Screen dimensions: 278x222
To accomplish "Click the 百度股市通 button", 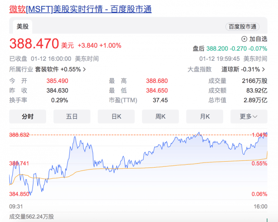I will point(242,27).
